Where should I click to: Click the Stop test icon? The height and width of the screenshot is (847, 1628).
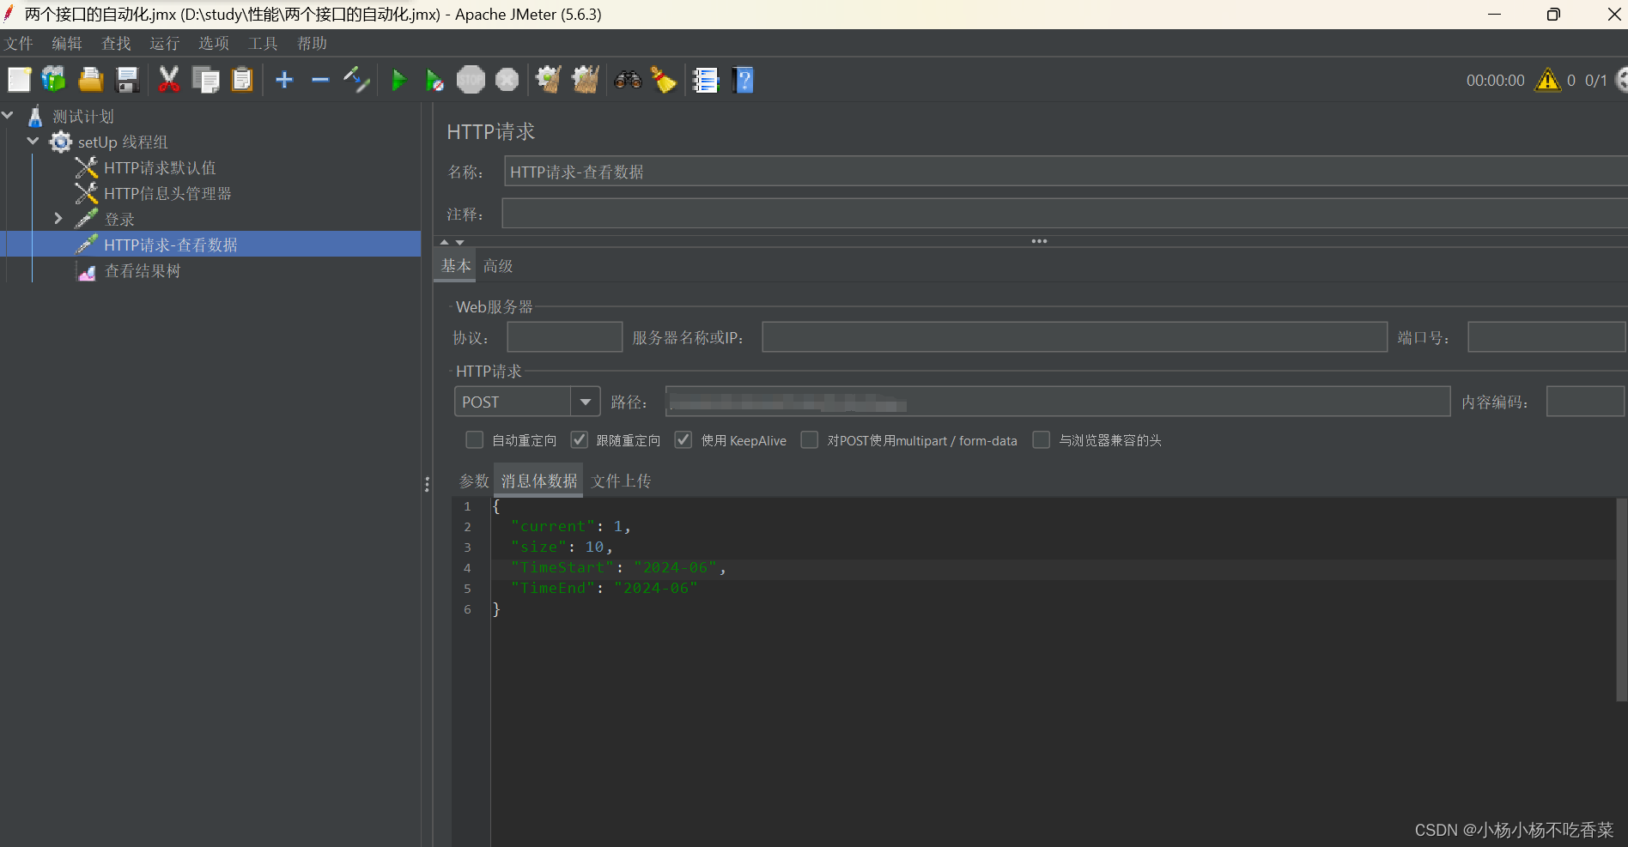[471, 80]
